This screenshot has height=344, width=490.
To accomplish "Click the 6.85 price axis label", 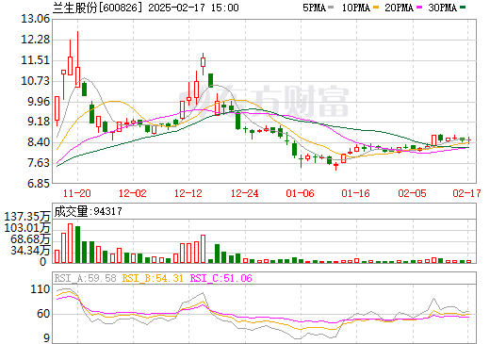I will tap(39, 184).
